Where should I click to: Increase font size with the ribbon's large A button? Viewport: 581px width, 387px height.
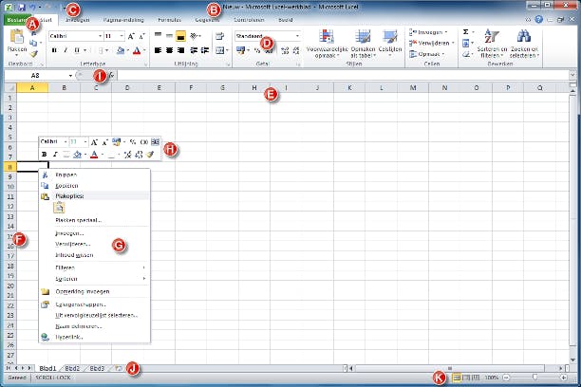(131, 36)
